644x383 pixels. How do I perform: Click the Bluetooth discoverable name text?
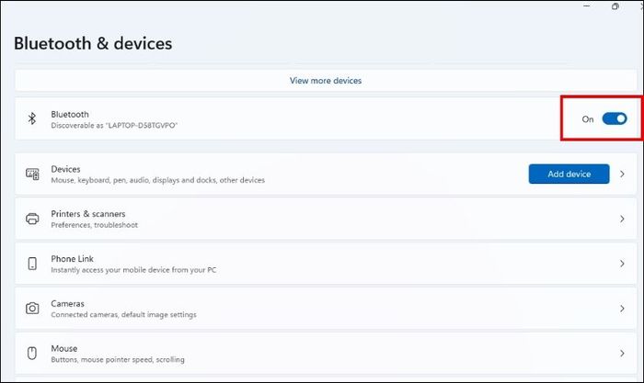114,125
